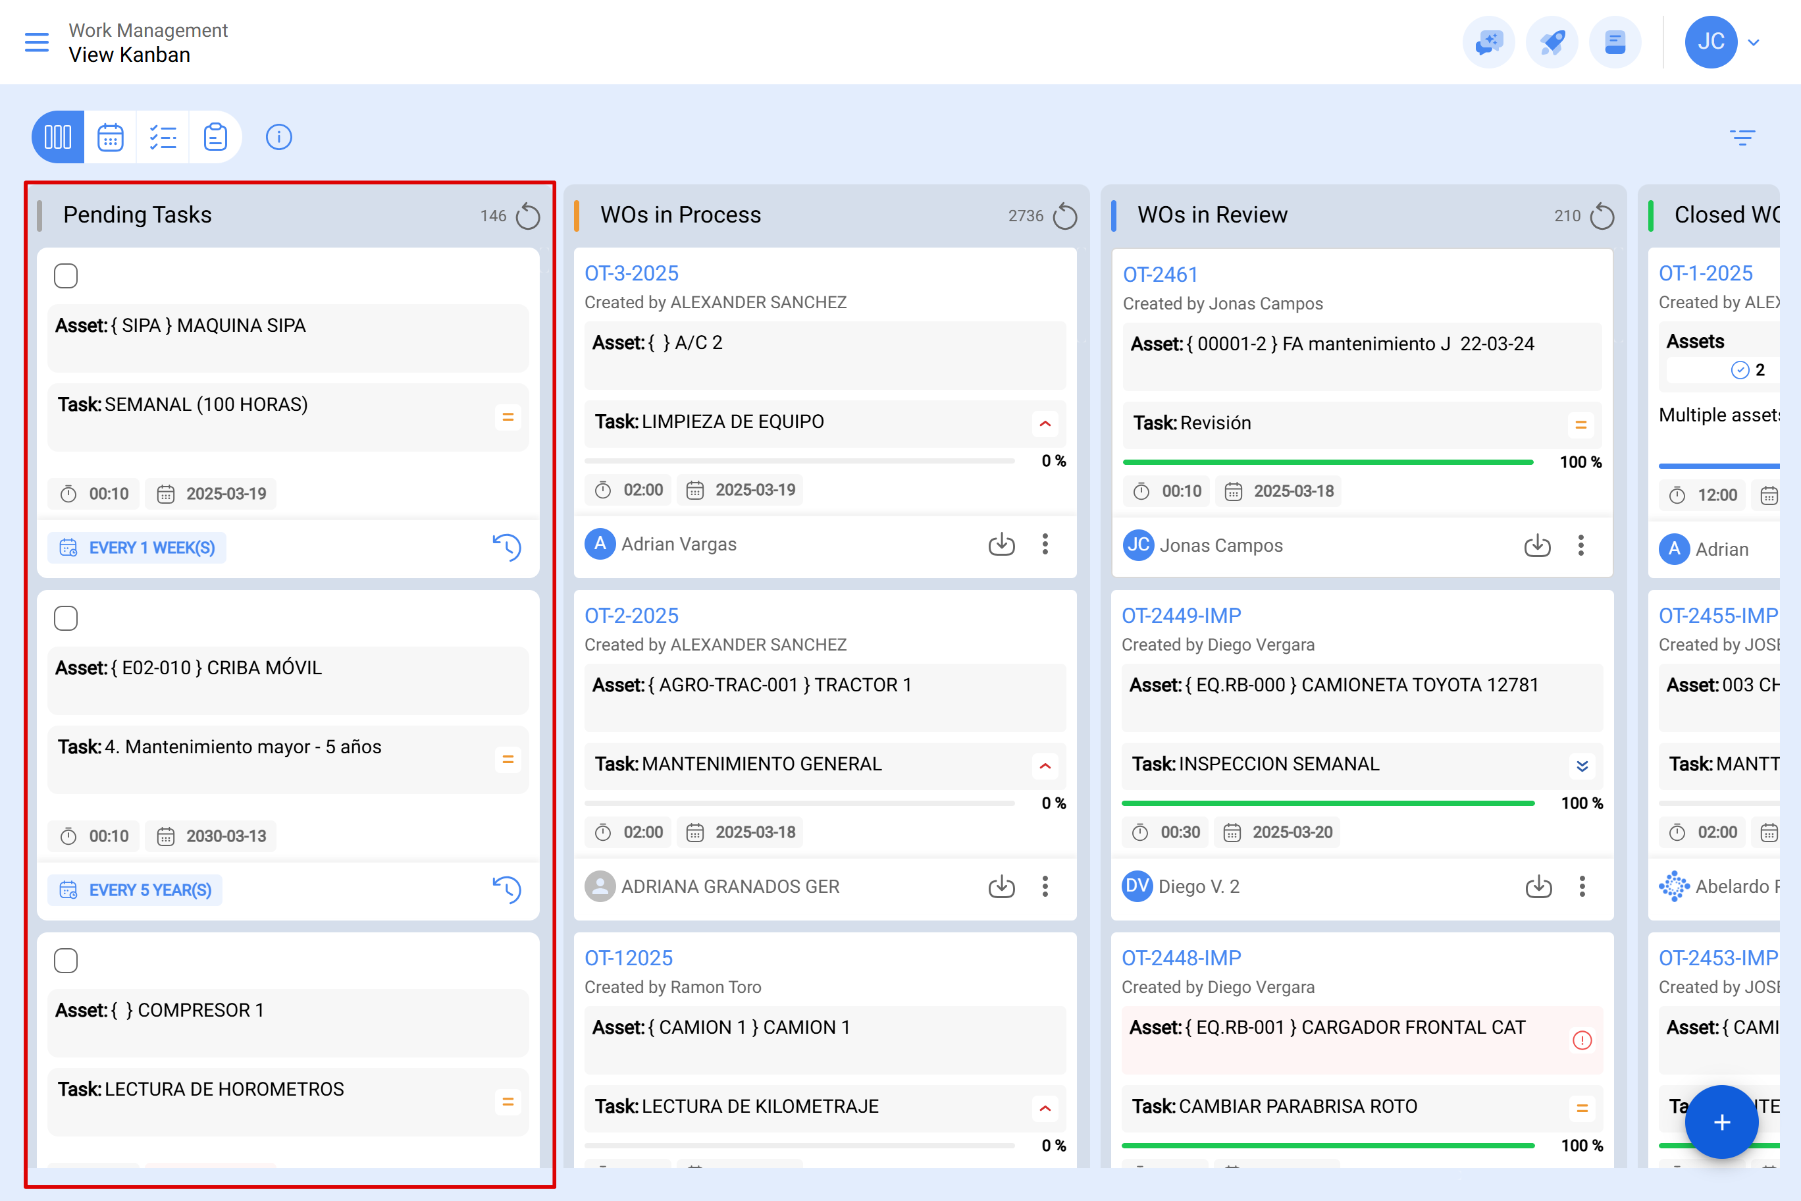This screenshot has width=1801, height=1201.
Task: Click the Diego V. 2 assignee avatar
Action: 1137,887
